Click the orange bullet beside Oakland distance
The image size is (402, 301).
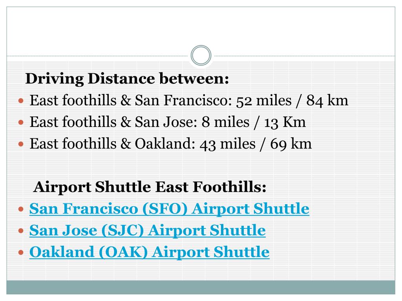coord(21,144)
